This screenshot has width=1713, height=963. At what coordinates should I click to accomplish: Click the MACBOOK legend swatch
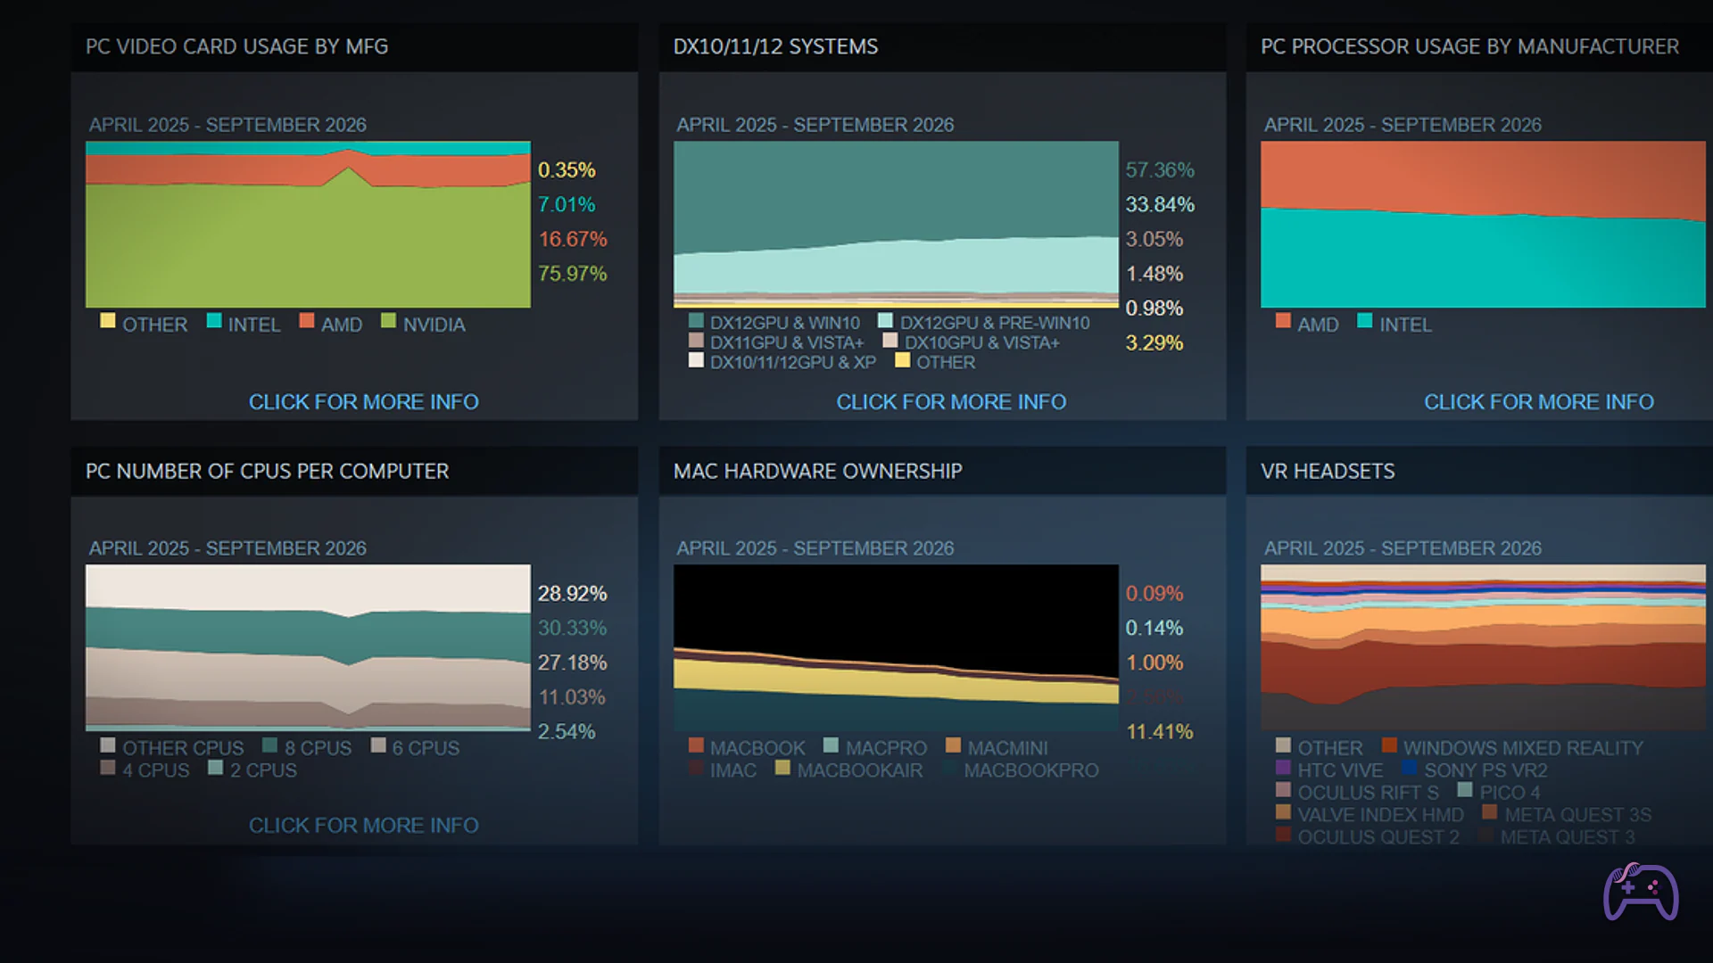coord(696,745)
